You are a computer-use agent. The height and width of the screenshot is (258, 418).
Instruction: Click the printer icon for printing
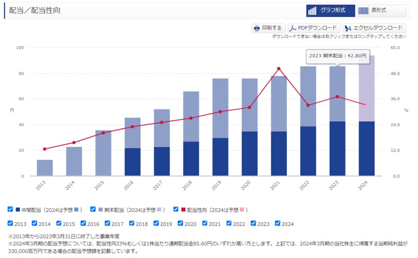pos(257,28)
